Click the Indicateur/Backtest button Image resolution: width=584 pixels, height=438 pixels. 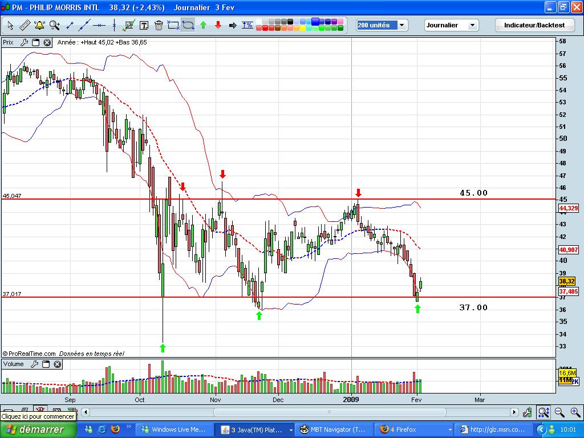[x=534, y=25]
